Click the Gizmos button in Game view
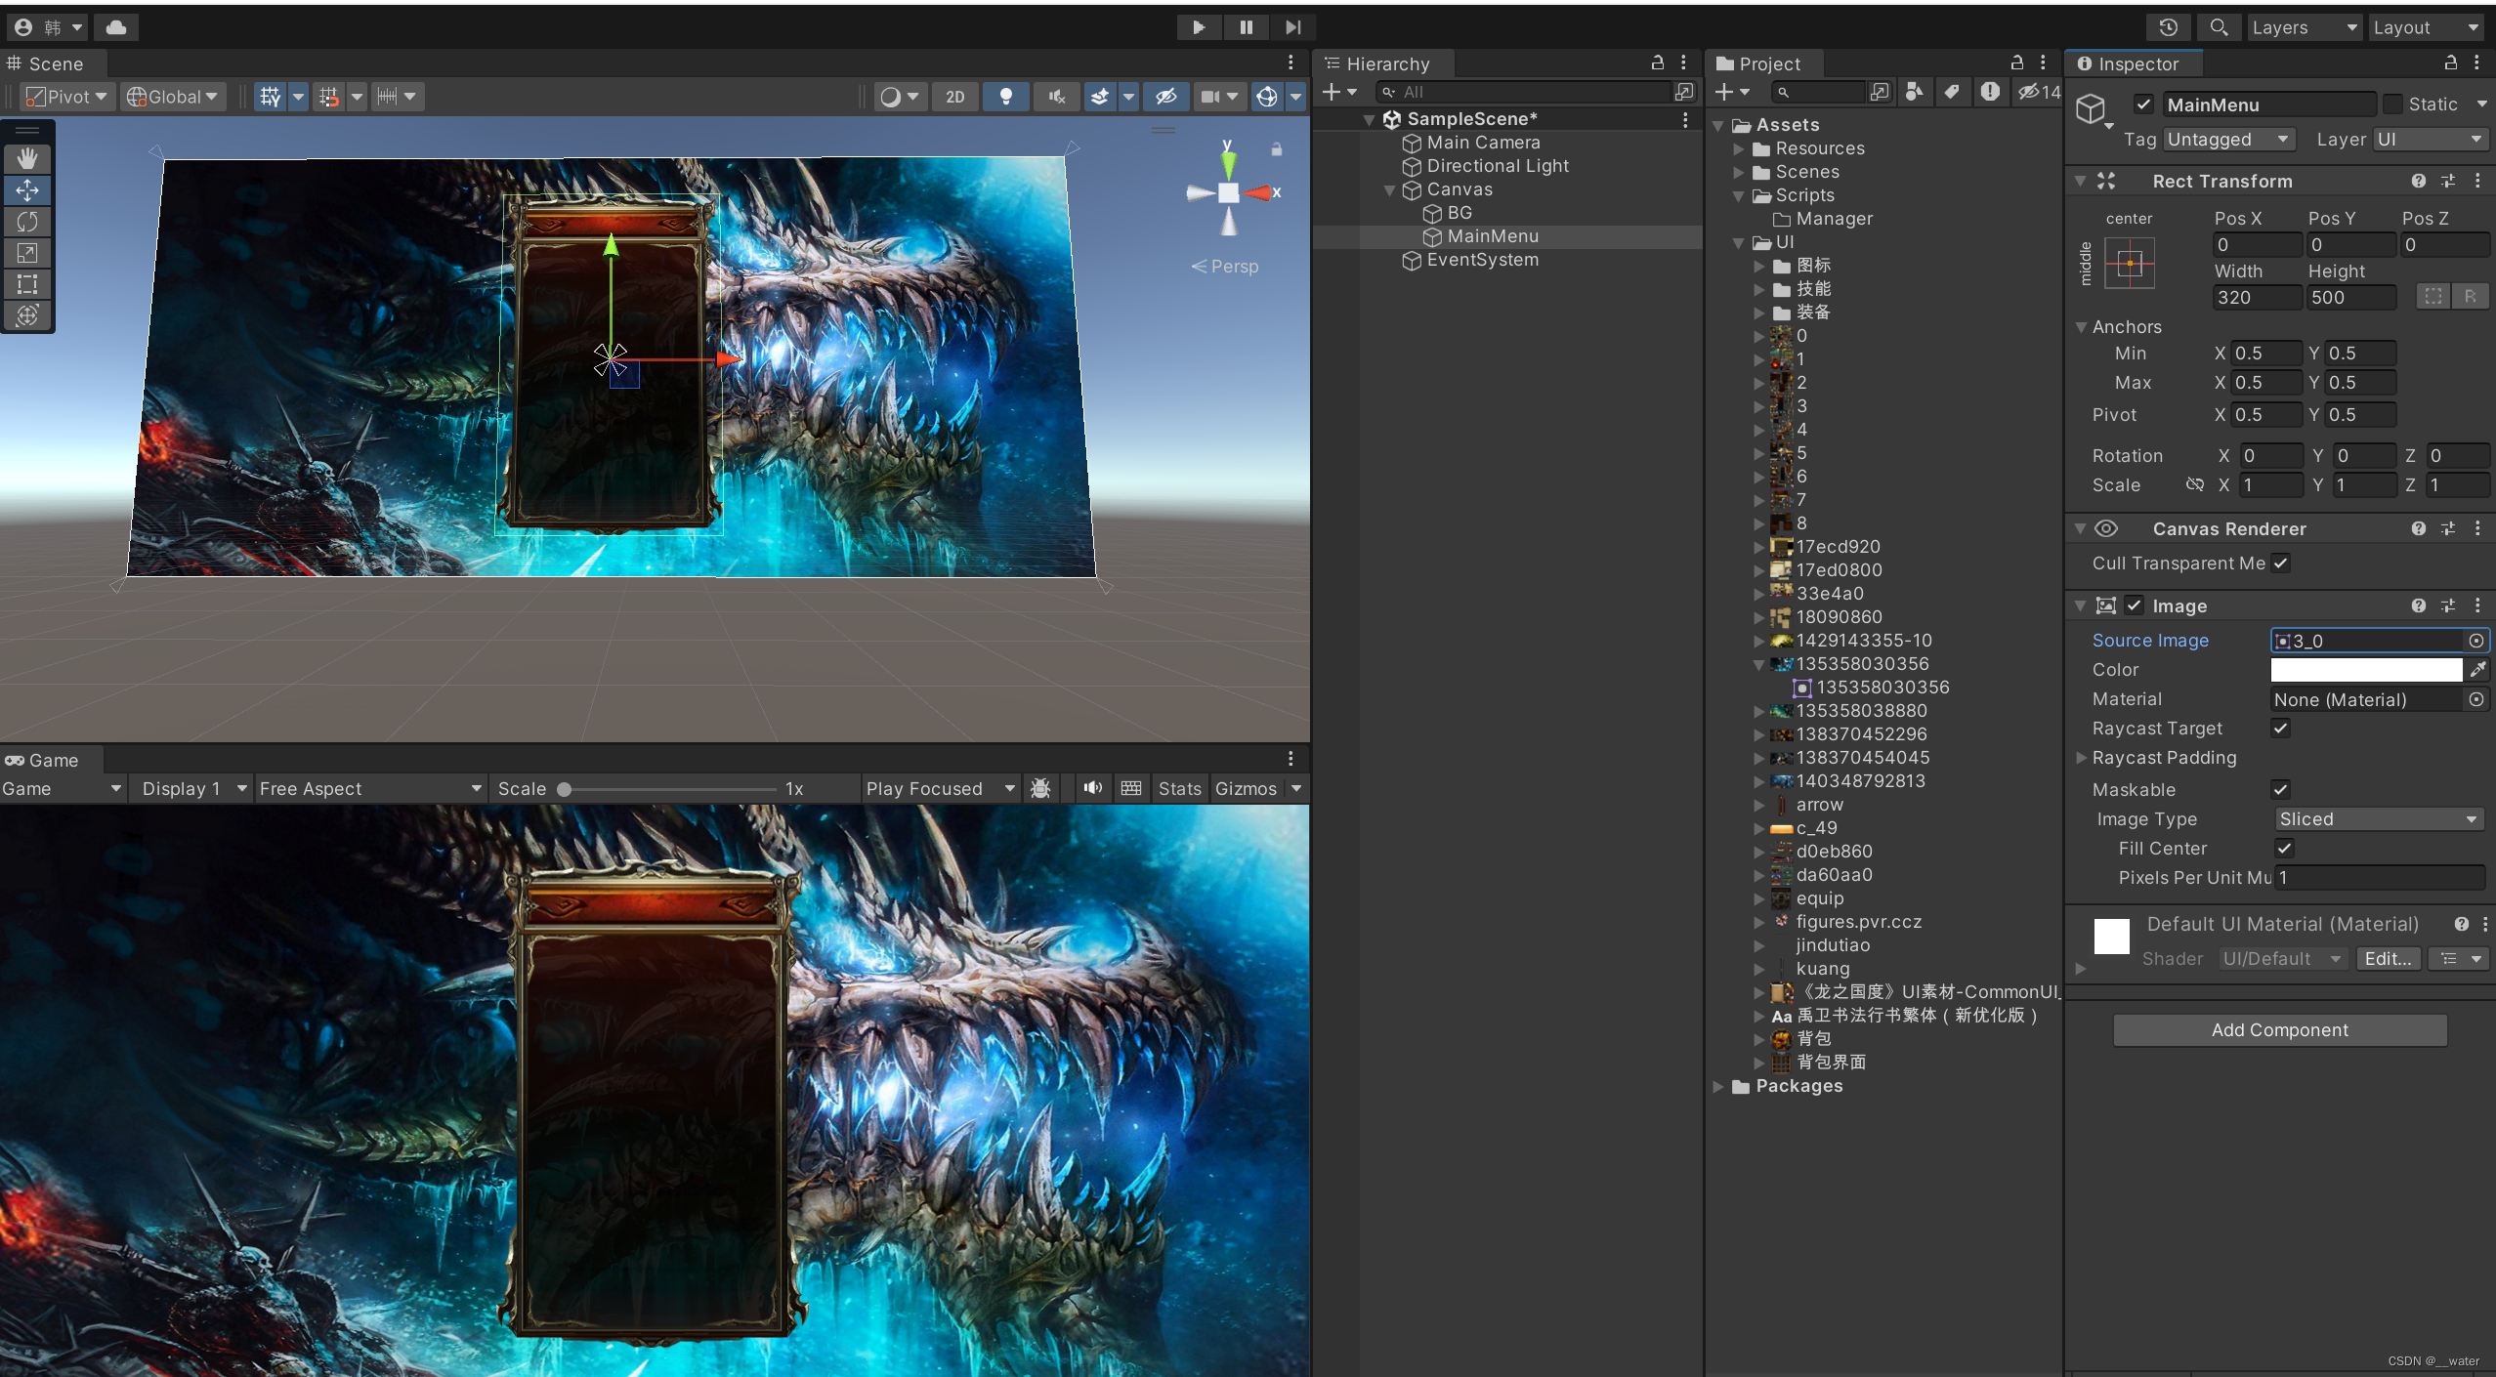Screen dimensions: 2496x1377 1246,788
